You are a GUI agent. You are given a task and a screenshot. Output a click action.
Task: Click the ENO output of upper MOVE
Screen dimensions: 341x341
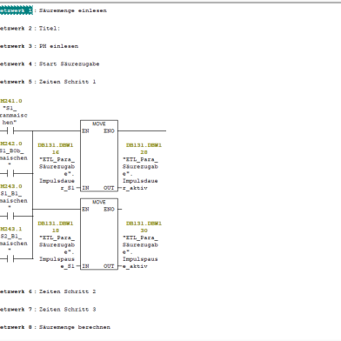[109, 131]
